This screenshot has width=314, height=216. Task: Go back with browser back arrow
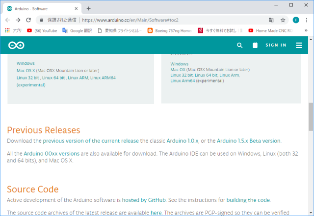[x=8, y=20]
